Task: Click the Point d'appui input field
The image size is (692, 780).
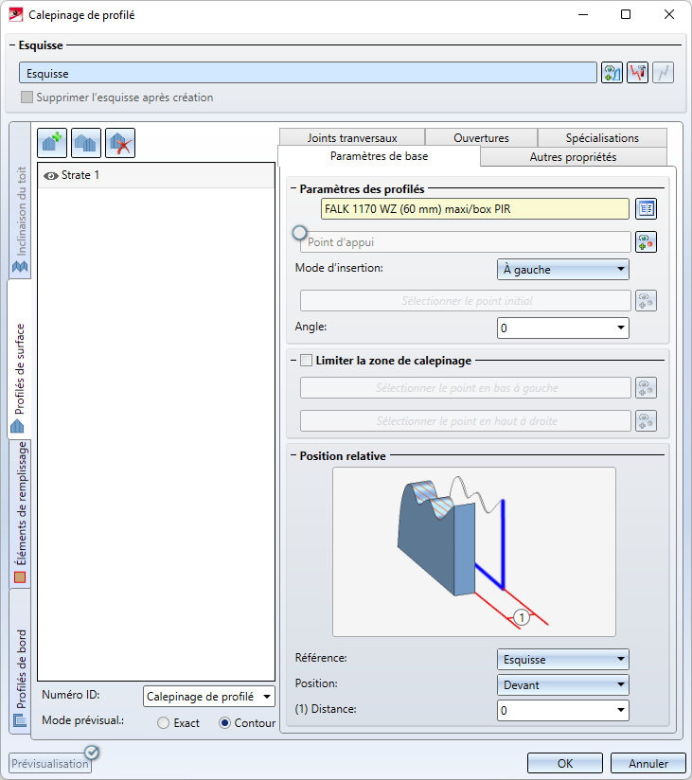Action: (466, 242)
